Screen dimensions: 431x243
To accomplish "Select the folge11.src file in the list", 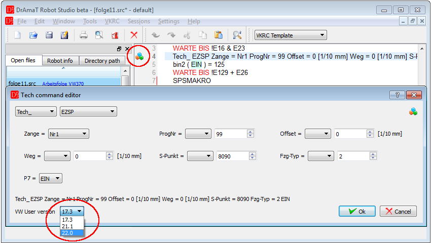I will (63, 83).
